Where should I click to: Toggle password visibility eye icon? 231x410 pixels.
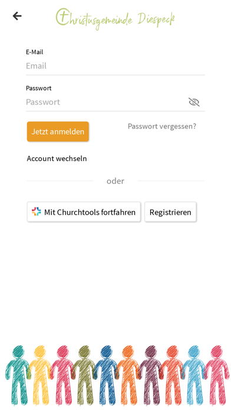(x=194, y=102)
